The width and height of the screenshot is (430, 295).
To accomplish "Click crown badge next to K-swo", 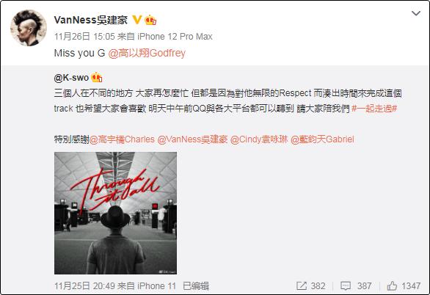I will (x=97, y=77).
